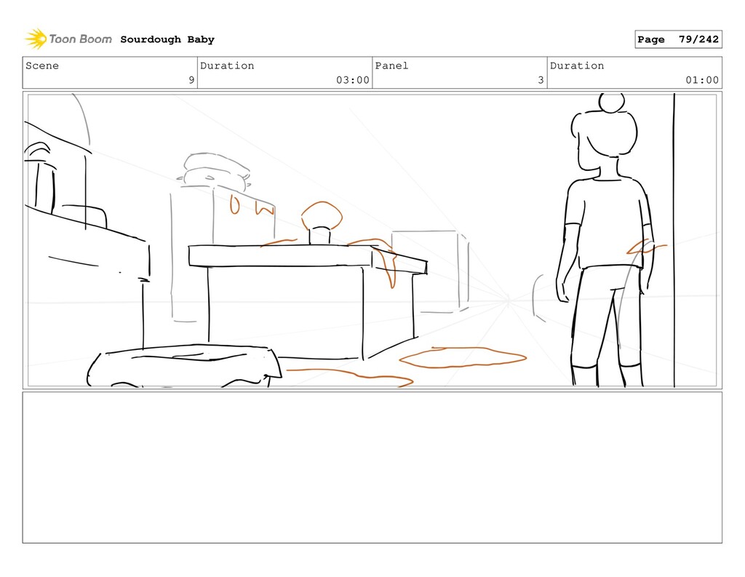Select the scene number 9
Viewport: 745px width, 577px height.
(x=191, y=80)
